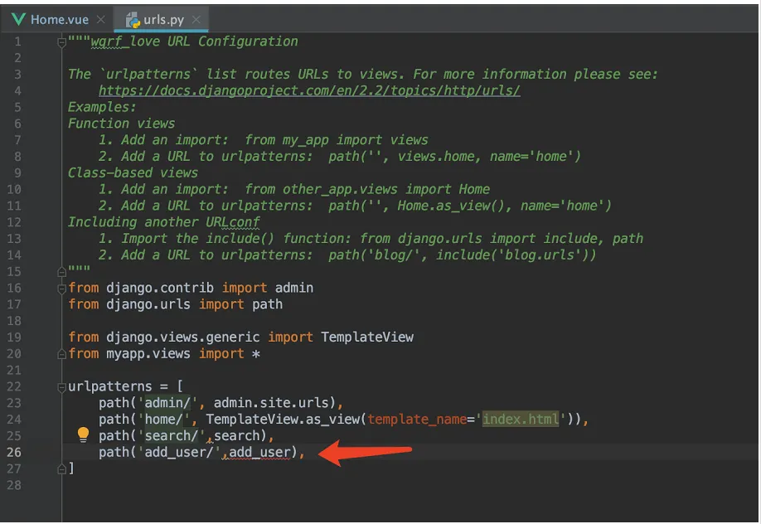The image size is (761, 524).
Task: Click 'add_user/' string on line 26
Action: pos(179,452)
